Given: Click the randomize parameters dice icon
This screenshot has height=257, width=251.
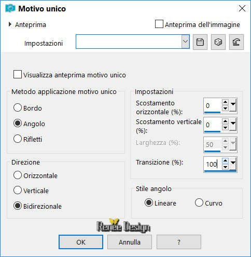Looking at the screenshot, I should coord(218,42).
